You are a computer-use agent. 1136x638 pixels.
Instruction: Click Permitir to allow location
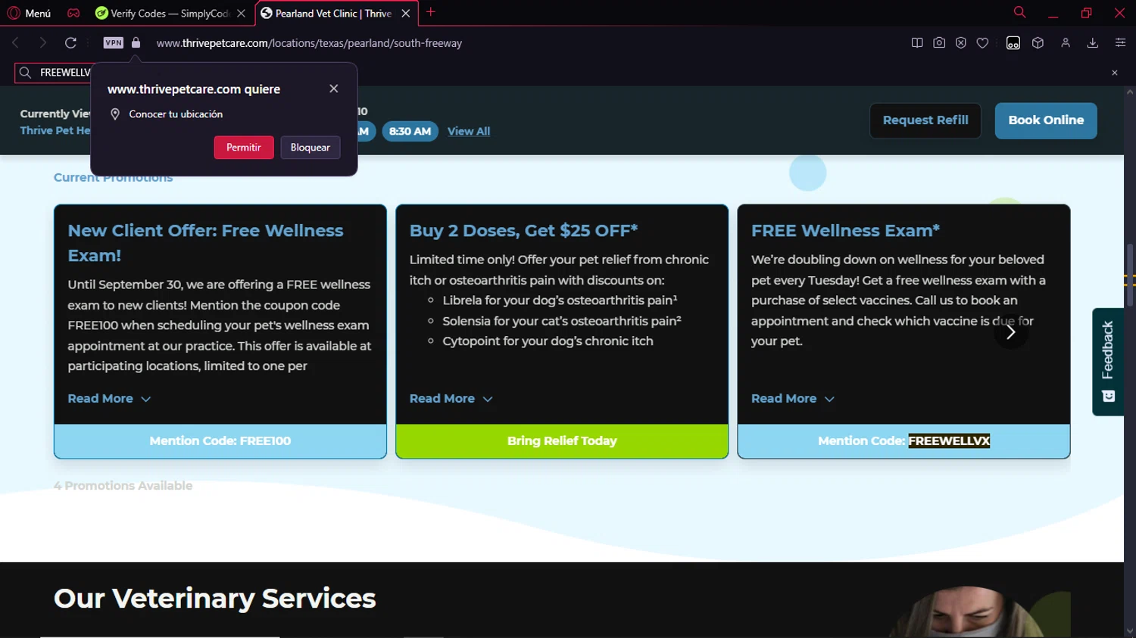click(x=244, y=148)
